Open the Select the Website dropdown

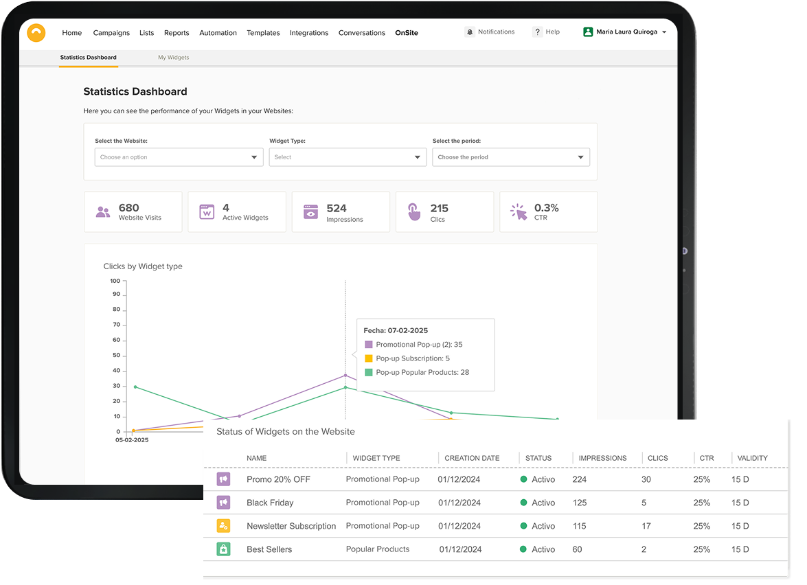[x=179, y=157]
